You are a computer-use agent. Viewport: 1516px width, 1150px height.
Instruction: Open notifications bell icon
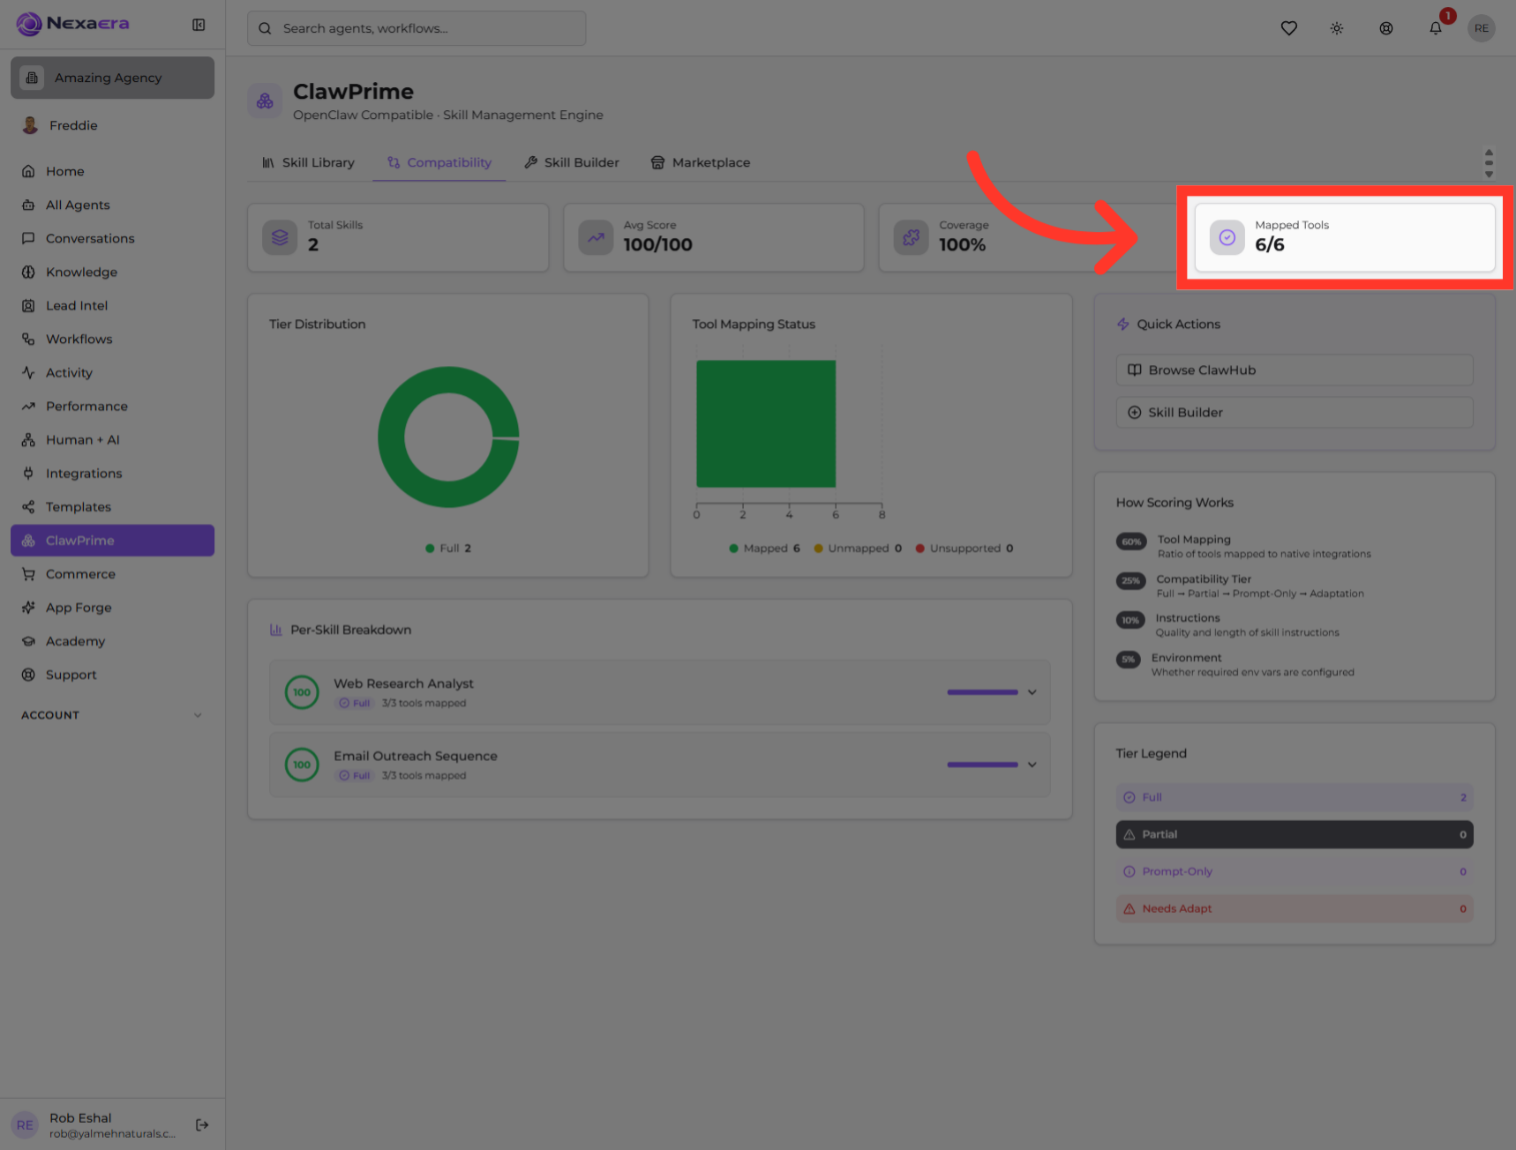point(1436,28)
